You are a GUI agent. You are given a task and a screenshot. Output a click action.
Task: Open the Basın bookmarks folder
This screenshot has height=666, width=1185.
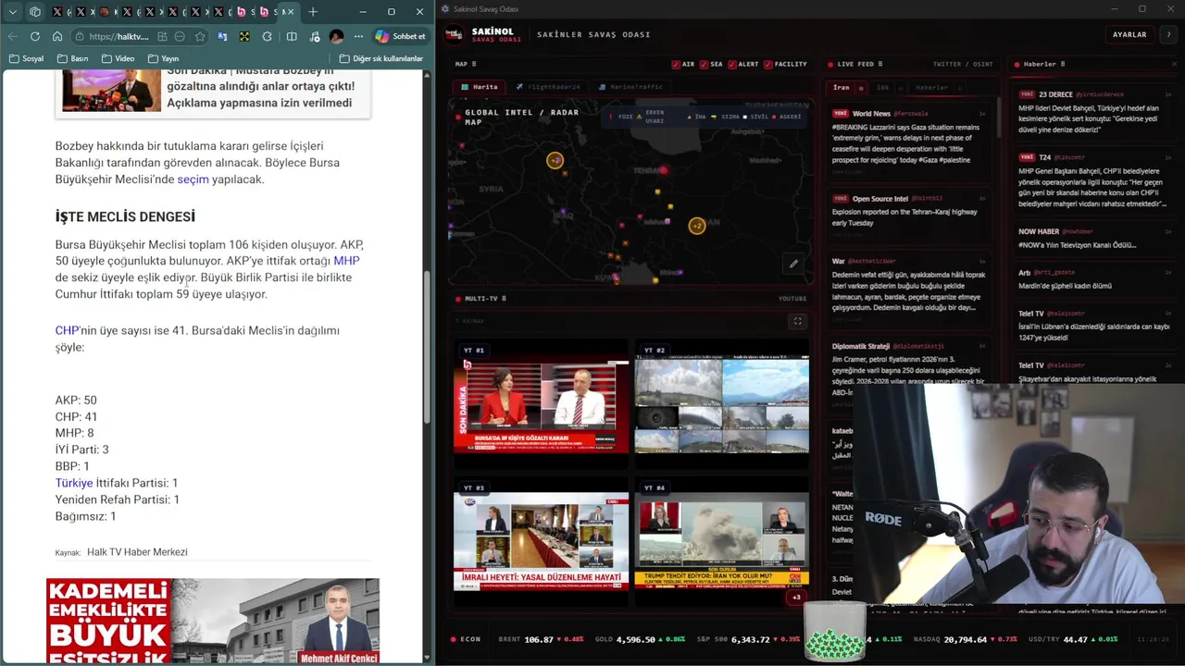73,58
